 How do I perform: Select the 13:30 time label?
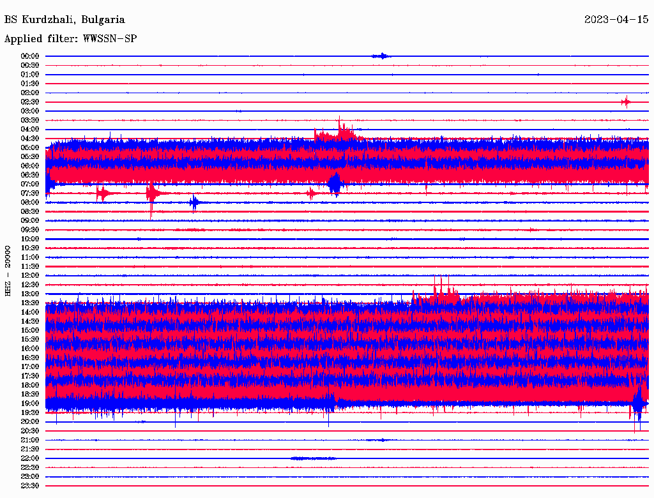(30, 303)
